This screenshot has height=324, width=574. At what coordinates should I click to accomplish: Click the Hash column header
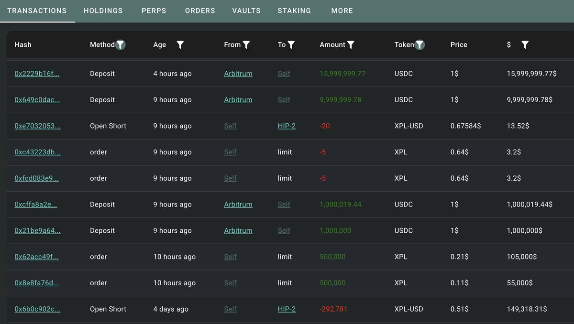pos(23,45)
